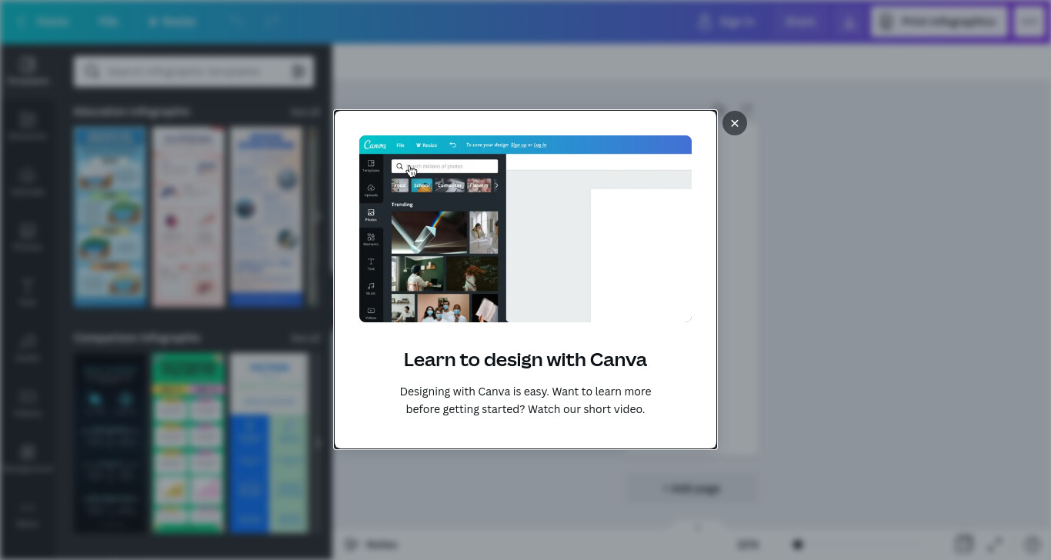
Task: Choose the dark navy Comparison infographic template
Action: [x=110, y=443]
